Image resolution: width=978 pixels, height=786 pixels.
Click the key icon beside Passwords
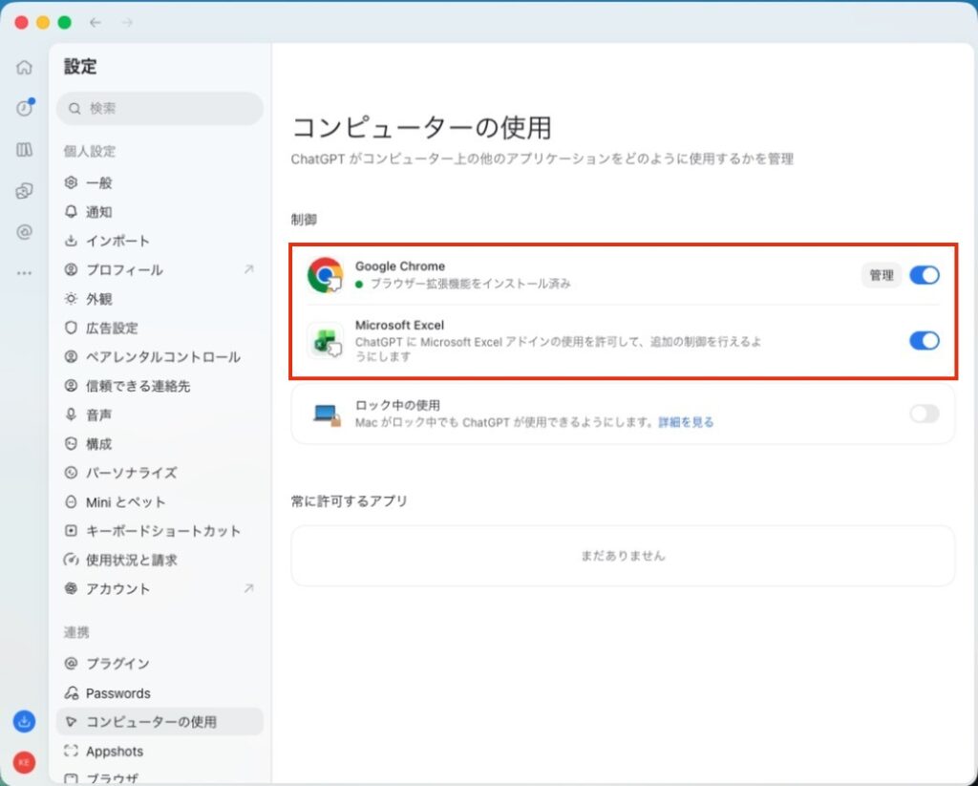pos(71,693)
